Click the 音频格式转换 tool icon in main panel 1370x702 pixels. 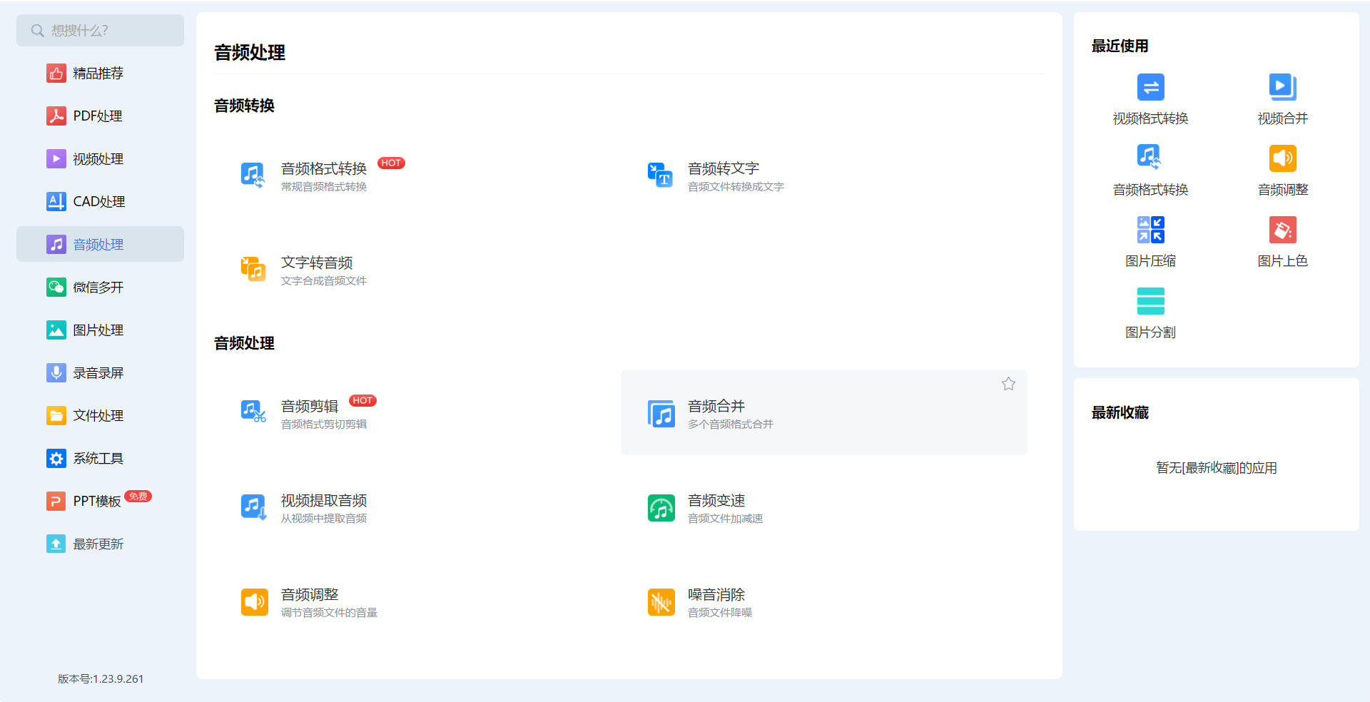(x=254, y=175)
